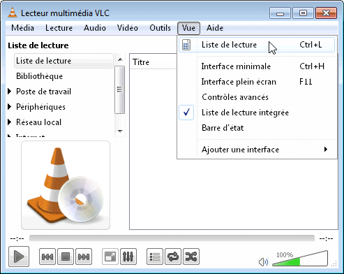344x274 pixels.
Task: Click the playback seek bar
Action: tap(172, 238)
